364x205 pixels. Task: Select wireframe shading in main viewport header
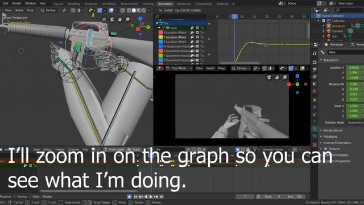click(129, 10)
